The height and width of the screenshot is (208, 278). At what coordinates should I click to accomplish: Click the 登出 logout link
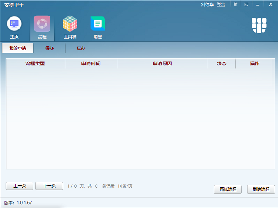[x=221, y=4]
